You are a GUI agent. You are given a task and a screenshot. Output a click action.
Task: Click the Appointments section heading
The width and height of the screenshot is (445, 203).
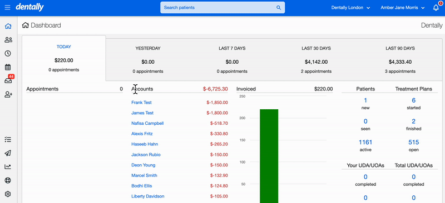click(x=42, y=89)
